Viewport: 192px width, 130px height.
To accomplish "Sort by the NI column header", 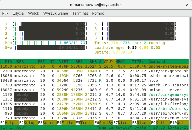I will pyautogui.click(x=52, y=62).
